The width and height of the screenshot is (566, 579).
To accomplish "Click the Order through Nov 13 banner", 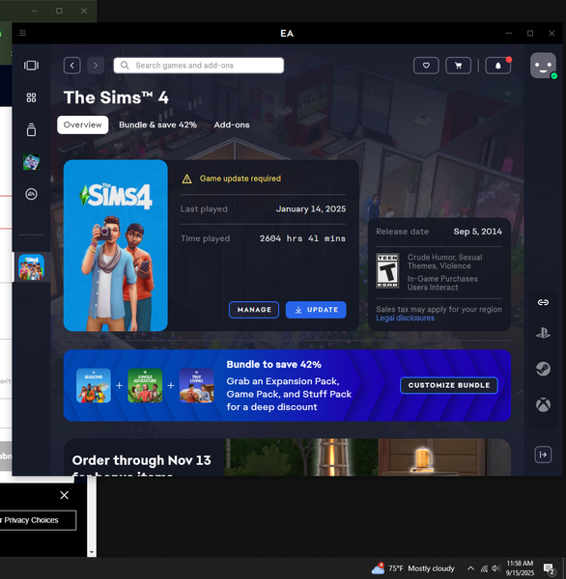I will pos(287,457).
